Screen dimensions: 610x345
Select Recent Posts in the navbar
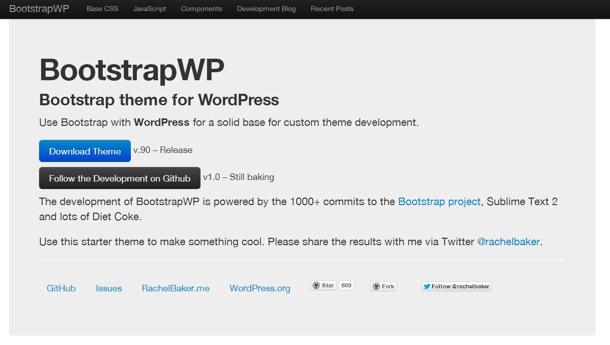(x=332, y=9)
